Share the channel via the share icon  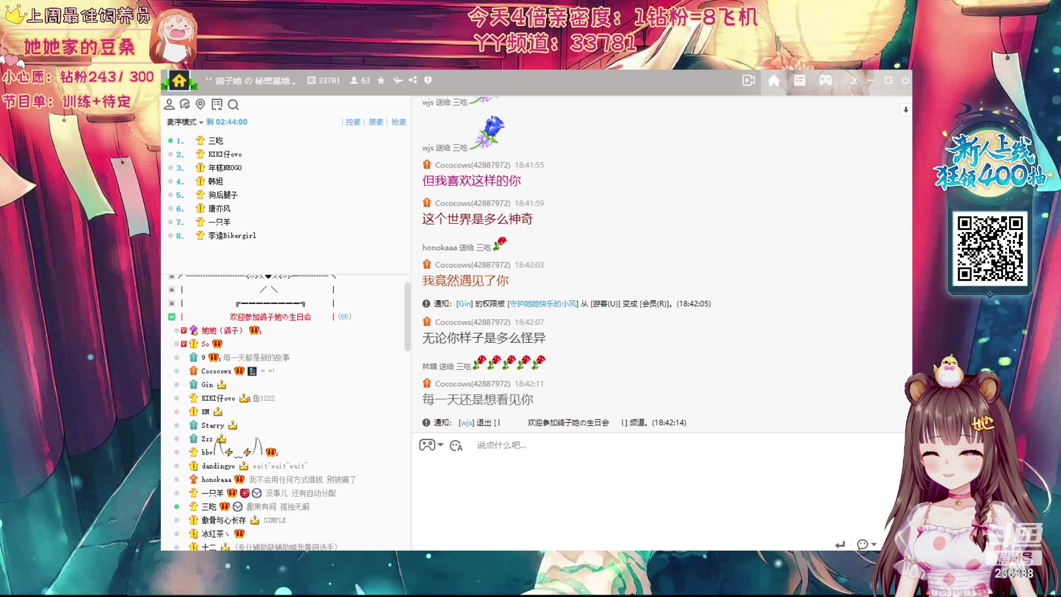point(413,80)
